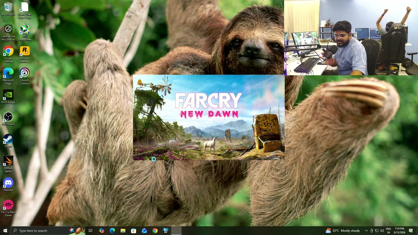Open the Outlook mail app on taskbar

point(144,231)
